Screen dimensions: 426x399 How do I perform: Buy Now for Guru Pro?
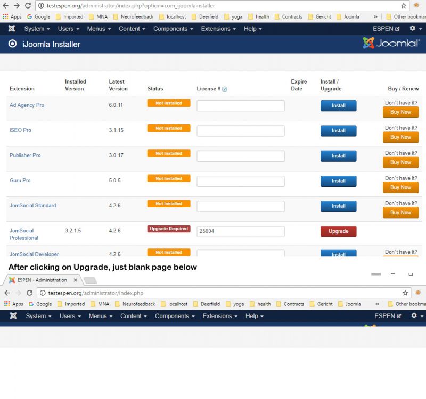[x=400, y=187]
